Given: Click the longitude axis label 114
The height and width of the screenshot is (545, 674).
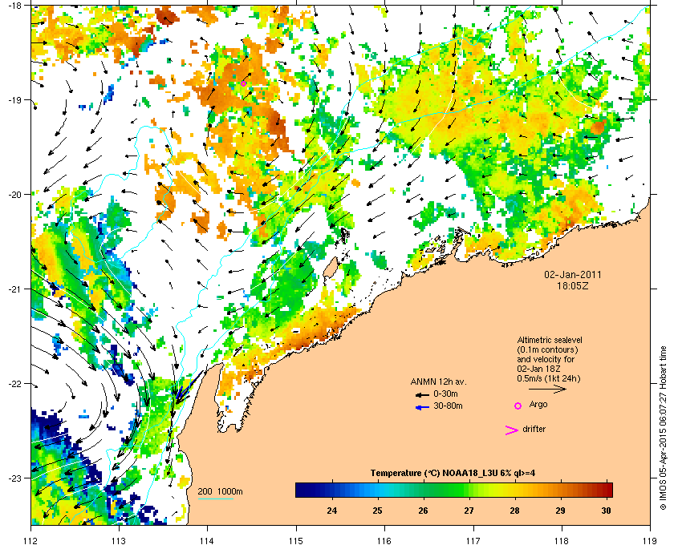Looking at the screenshot, I should [207, 541].
